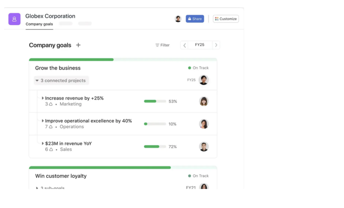Open the Win customer loyalty goal title
Viewport: 344px width, 208px height.
pyautogui.click(x=61, y=176)
